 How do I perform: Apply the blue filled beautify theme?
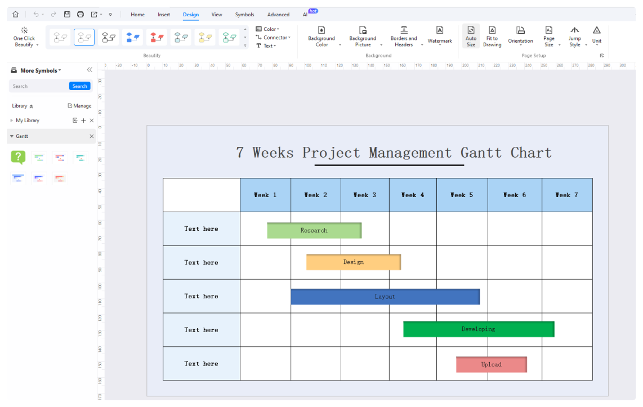pyautogui.click(x=132, y=37)
